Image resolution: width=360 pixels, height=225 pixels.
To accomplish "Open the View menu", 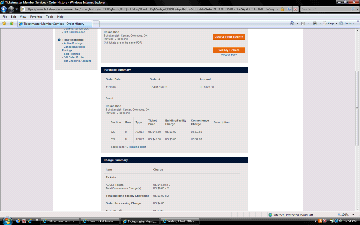I will pyautogui.click(x=23, y=17).
